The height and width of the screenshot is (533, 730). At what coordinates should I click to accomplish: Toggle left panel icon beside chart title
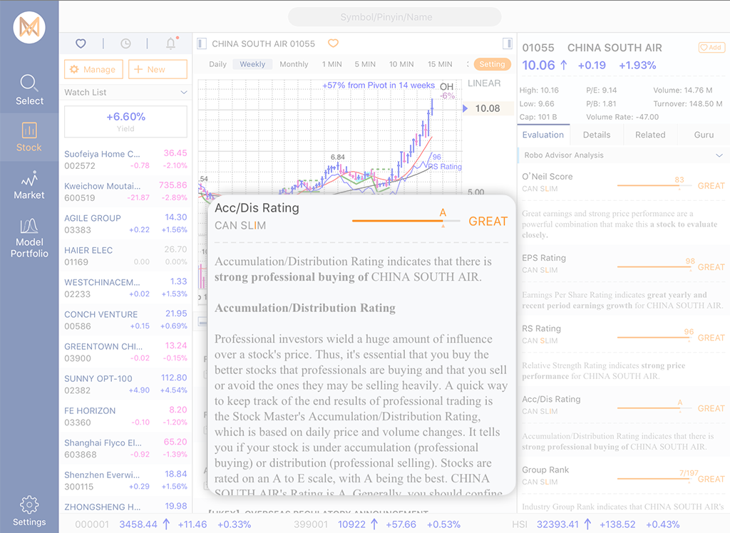[x=202, y=43]
